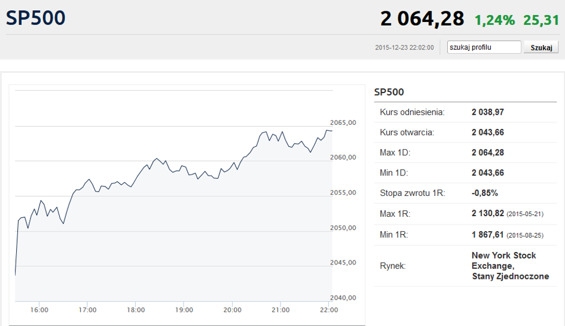Click the 2040,00 price axis label

coord(343,297)
